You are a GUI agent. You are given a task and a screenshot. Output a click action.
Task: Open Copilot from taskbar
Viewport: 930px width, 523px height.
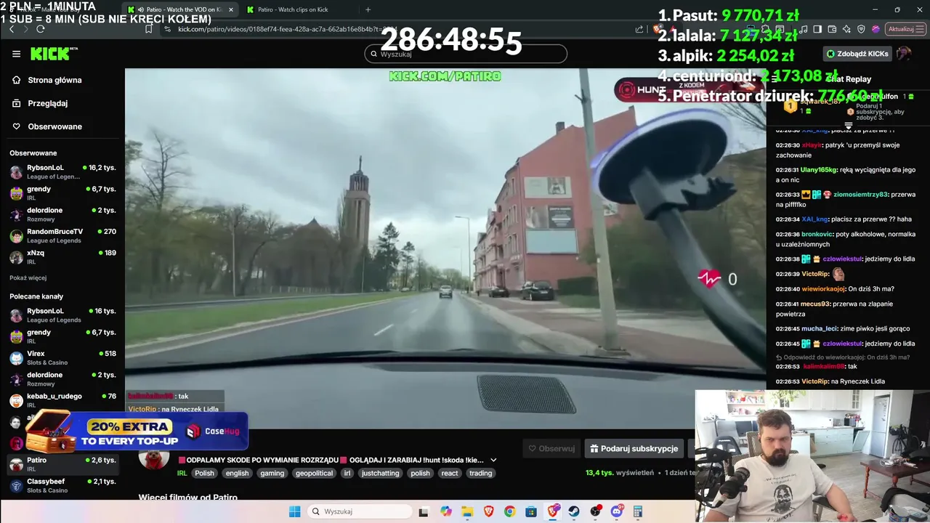[445, 511]
